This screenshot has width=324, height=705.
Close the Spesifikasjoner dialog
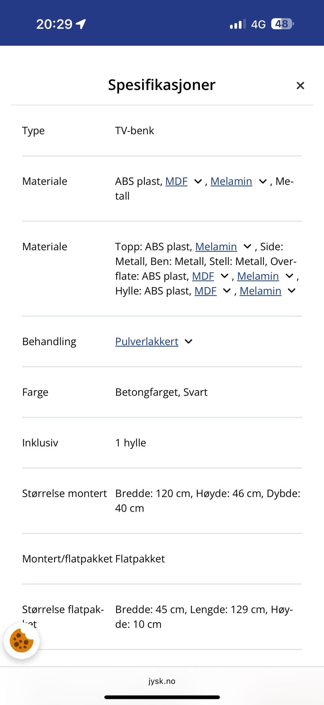300,86
